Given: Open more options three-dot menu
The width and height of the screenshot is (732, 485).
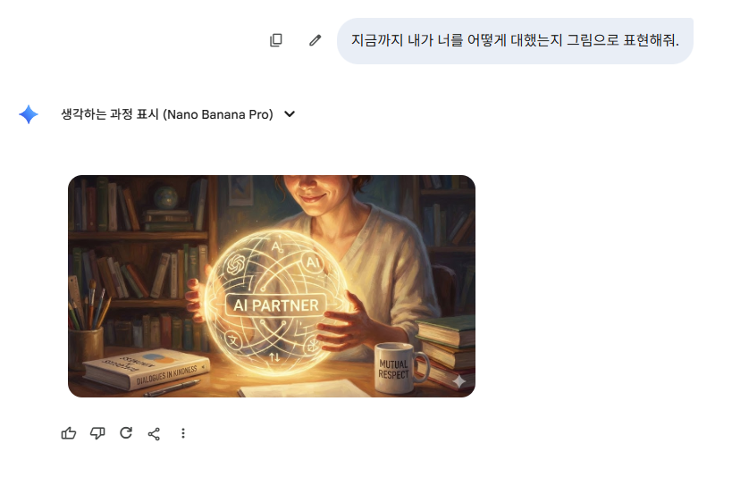Looking at the screenshot, I should click(x=183, y=433).
